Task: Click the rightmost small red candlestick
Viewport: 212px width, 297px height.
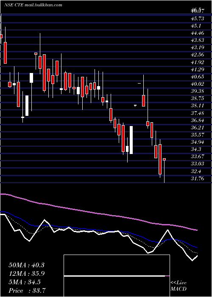Action: tap(165, 160)
